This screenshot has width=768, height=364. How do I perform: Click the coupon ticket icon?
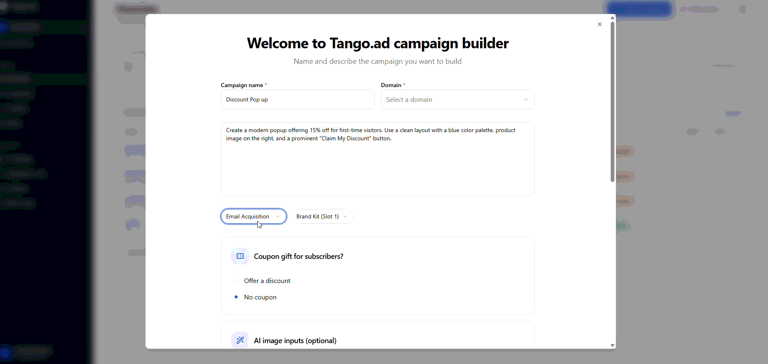(240, 256)
